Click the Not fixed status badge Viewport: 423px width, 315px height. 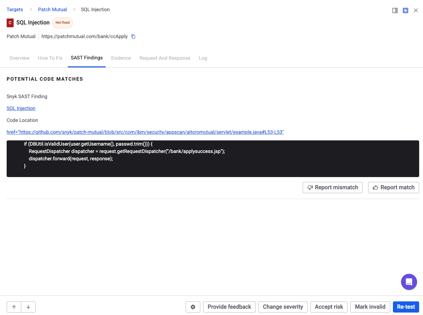pos(63,23)
